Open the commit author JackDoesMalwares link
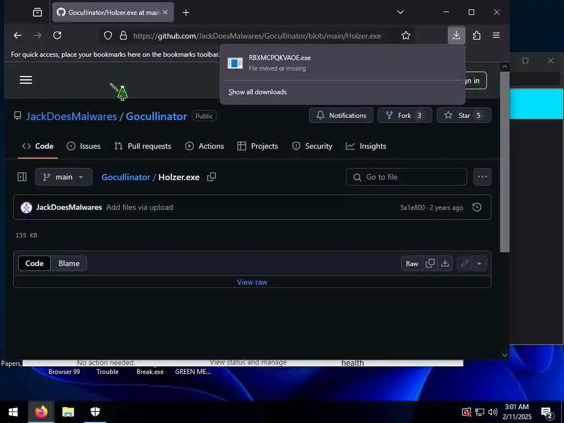The image size is (564, 423). point(69,208)
